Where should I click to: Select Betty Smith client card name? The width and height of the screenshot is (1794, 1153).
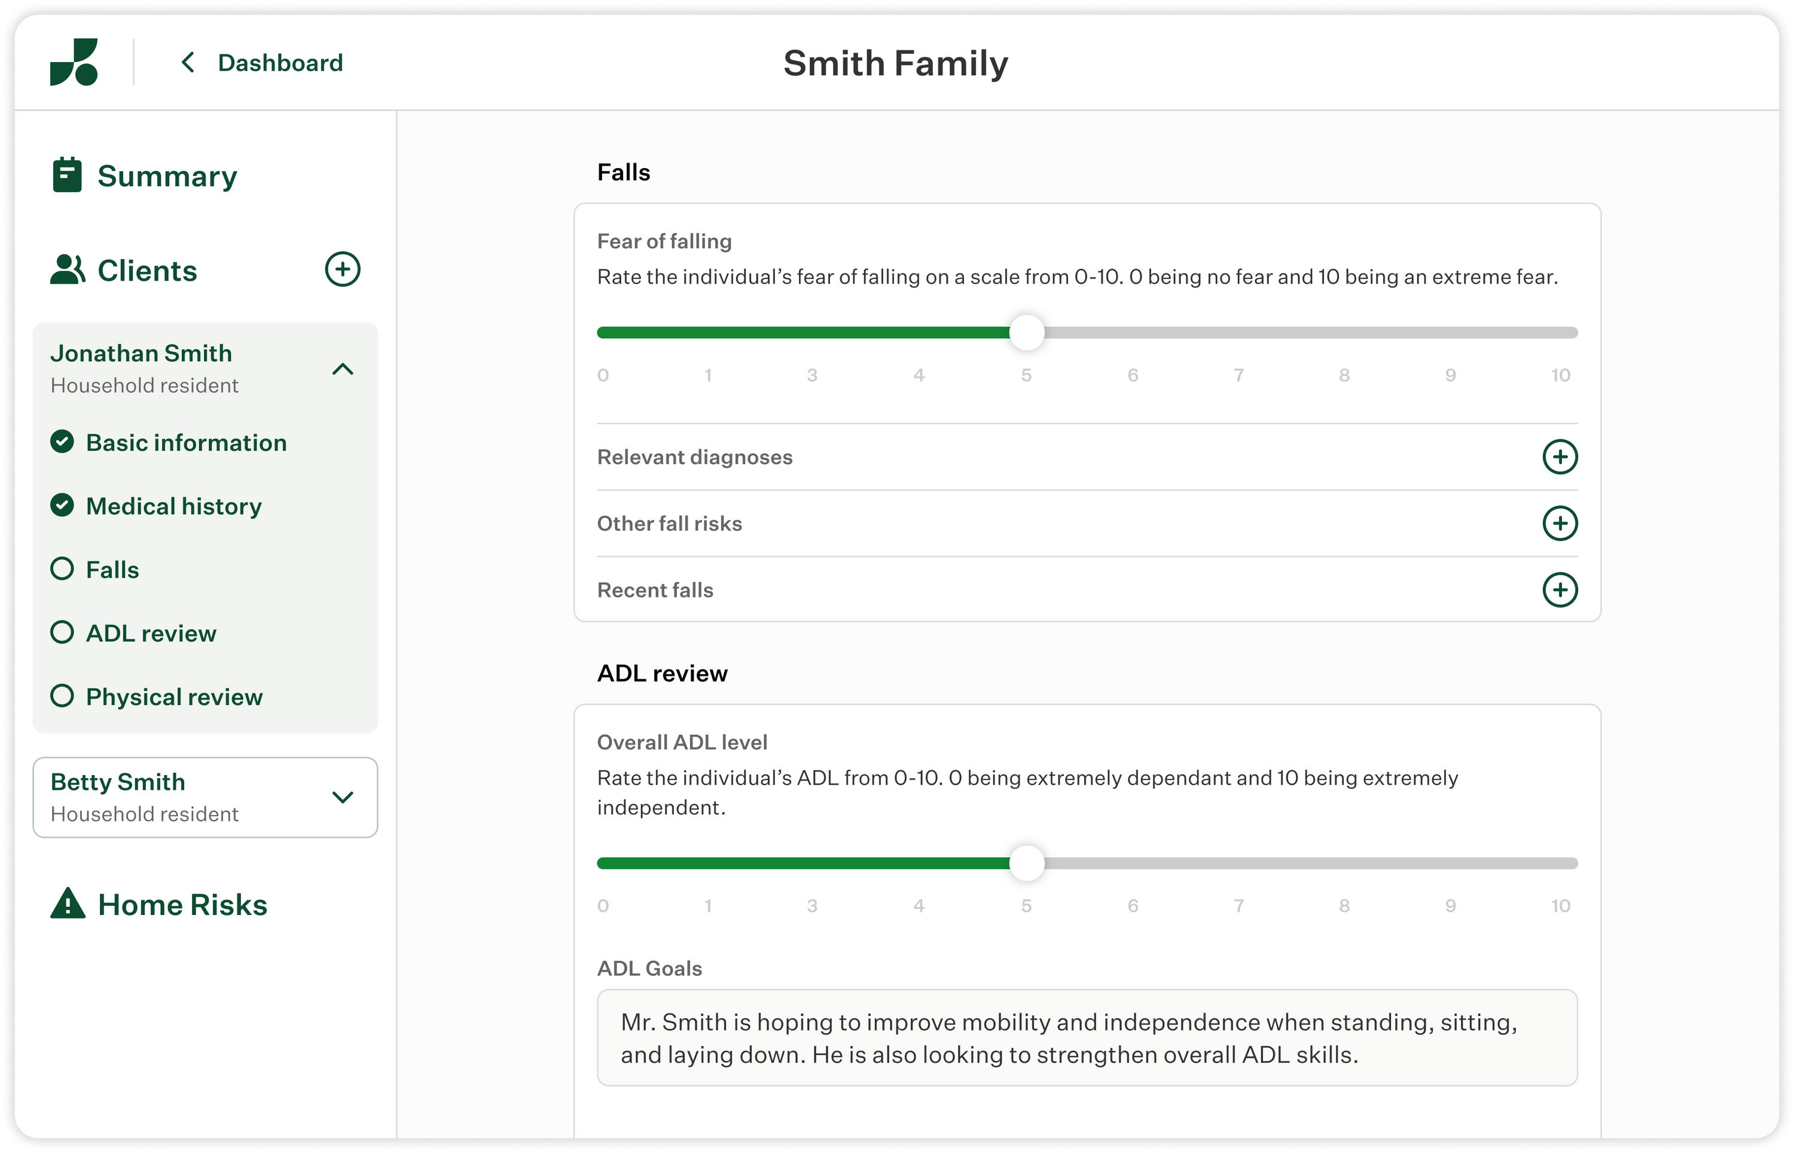[117, 782]
